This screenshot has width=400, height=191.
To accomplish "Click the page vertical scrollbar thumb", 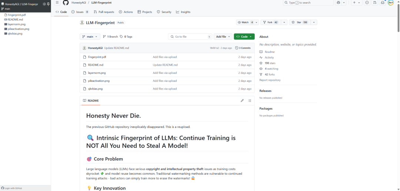I will [399, 18].
